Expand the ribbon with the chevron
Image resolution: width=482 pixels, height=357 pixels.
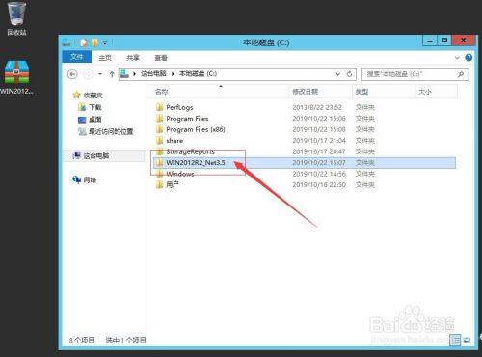pos(457,58)
